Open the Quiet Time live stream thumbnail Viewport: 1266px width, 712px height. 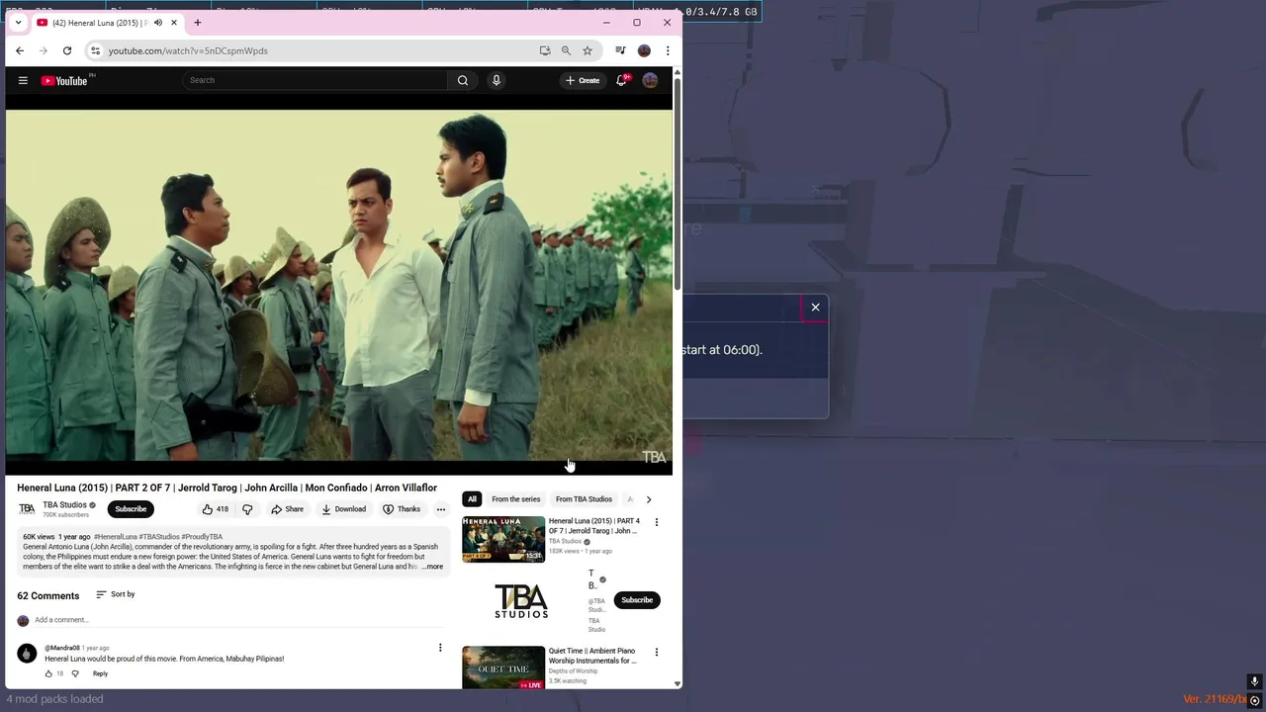[503, 667]
